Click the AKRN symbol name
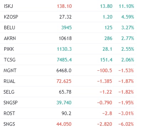This screenshot has height=129, width=144. pos(10,38)
